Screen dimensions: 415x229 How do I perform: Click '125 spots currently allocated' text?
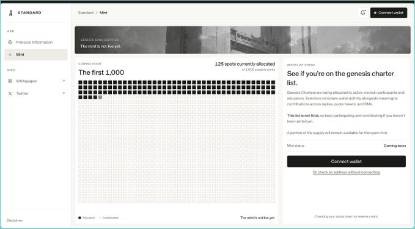point(245,64)
